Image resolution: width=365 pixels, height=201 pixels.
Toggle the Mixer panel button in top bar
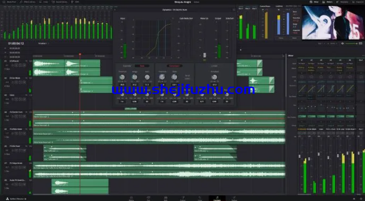click(x=314, y=2)
